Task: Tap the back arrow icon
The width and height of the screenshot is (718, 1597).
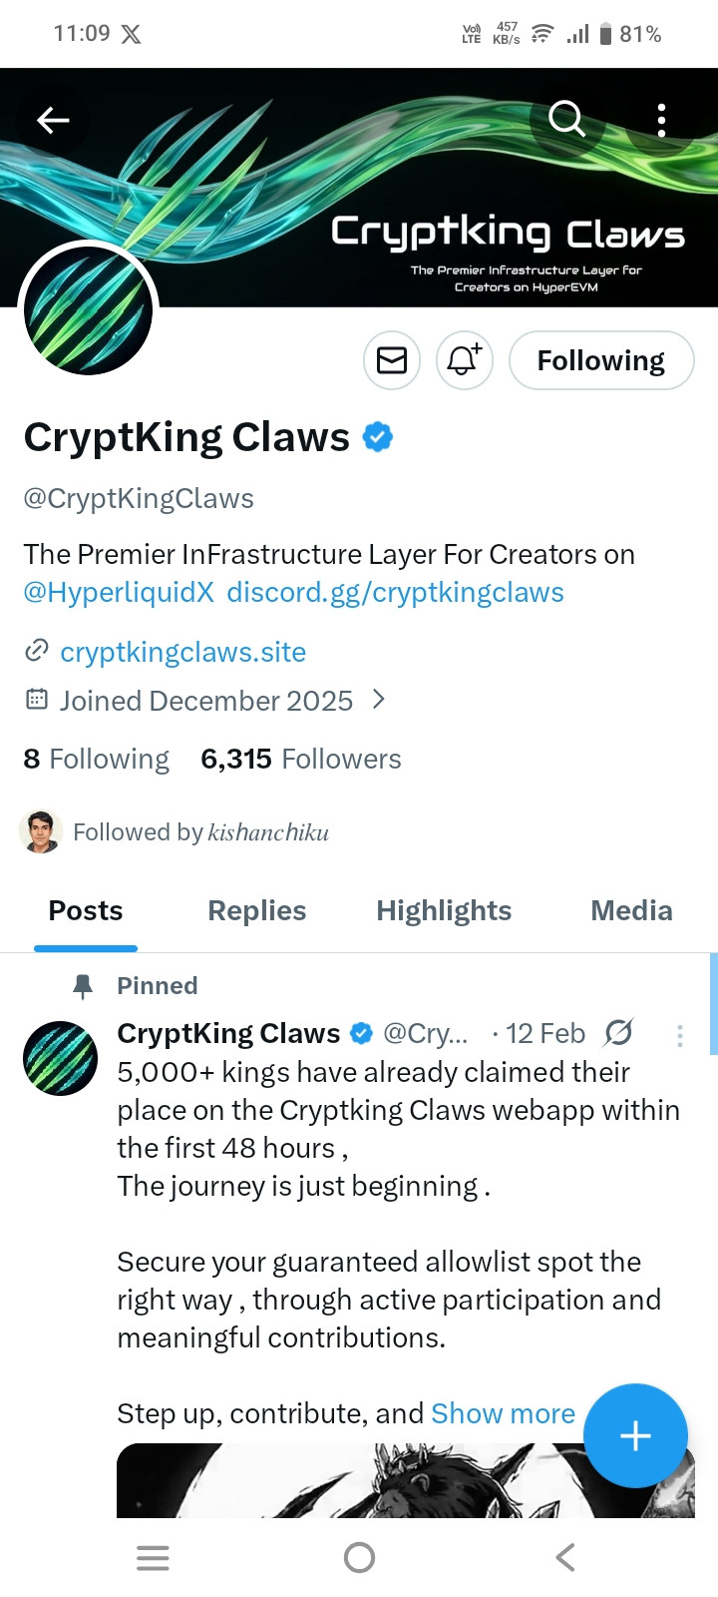Action: tap(53, 121)
